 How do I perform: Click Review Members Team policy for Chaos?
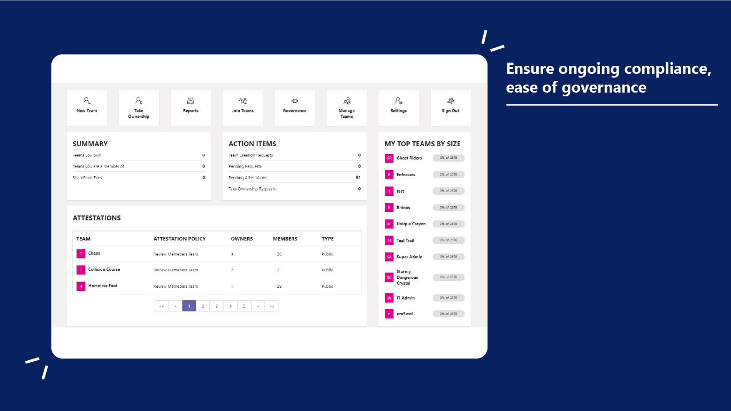pos(176,254)
